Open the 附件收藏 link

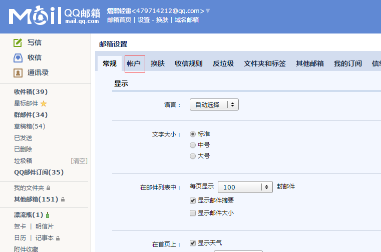(x=26, y=249)
